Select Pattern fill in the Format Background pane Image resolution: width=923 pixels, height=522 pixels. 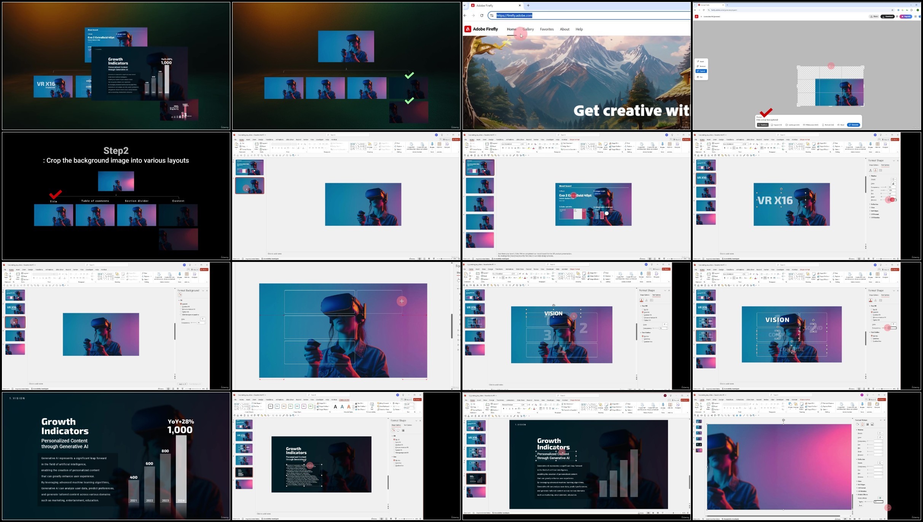[x=185, y=312]
